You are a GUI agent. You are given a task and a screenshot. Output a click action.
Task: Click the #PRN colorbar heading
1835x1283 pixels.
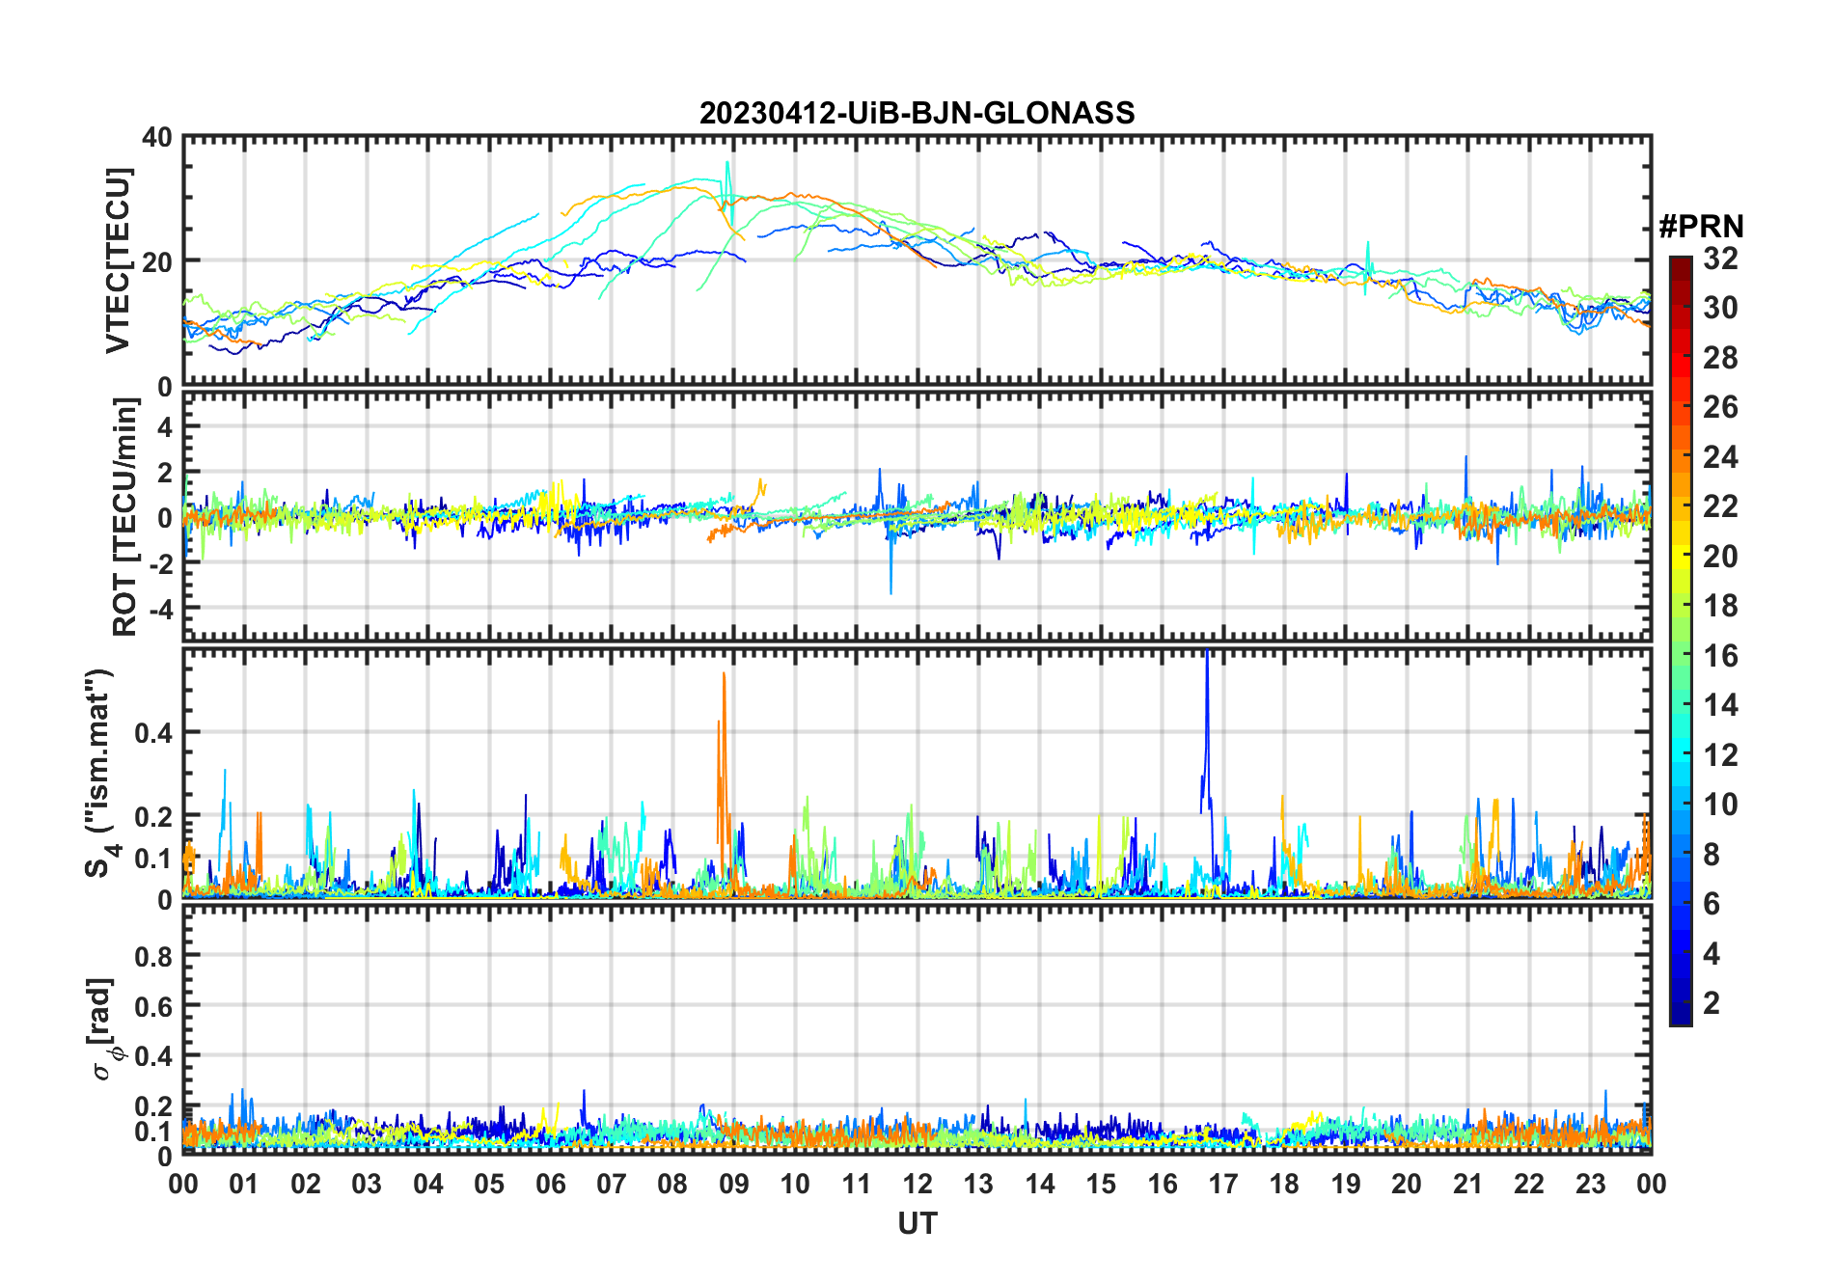pos(1700,227)
